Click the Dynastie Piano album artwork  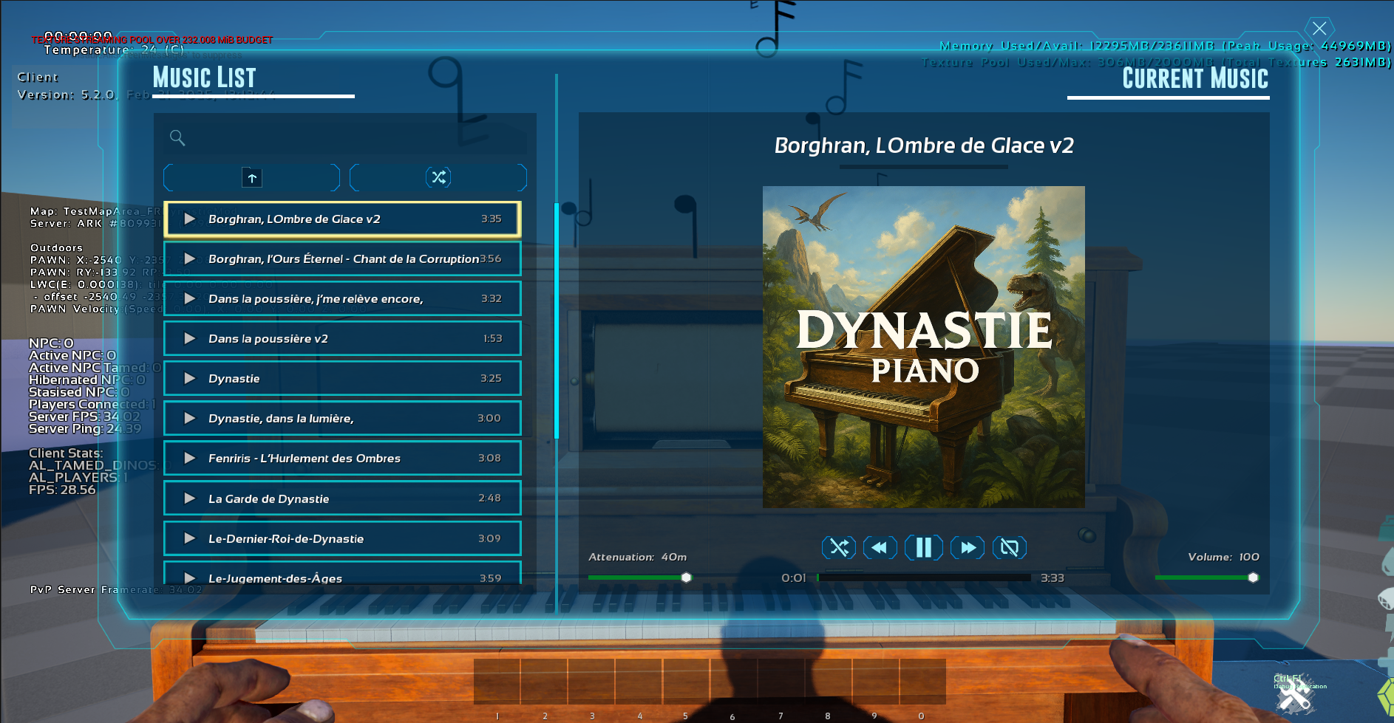pos(923,347)
